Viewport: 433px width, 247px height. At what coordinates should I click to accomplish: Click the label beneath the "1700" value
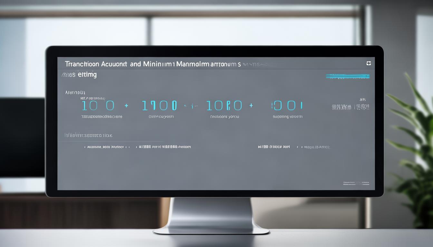click(x=161, y=117)
